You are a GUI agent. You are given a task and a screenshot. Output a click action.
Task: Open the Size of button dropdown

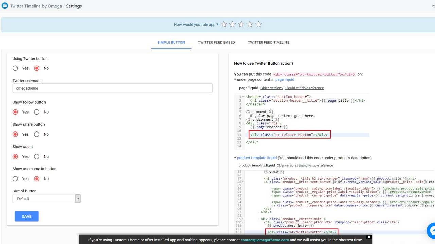coord(46,199)
